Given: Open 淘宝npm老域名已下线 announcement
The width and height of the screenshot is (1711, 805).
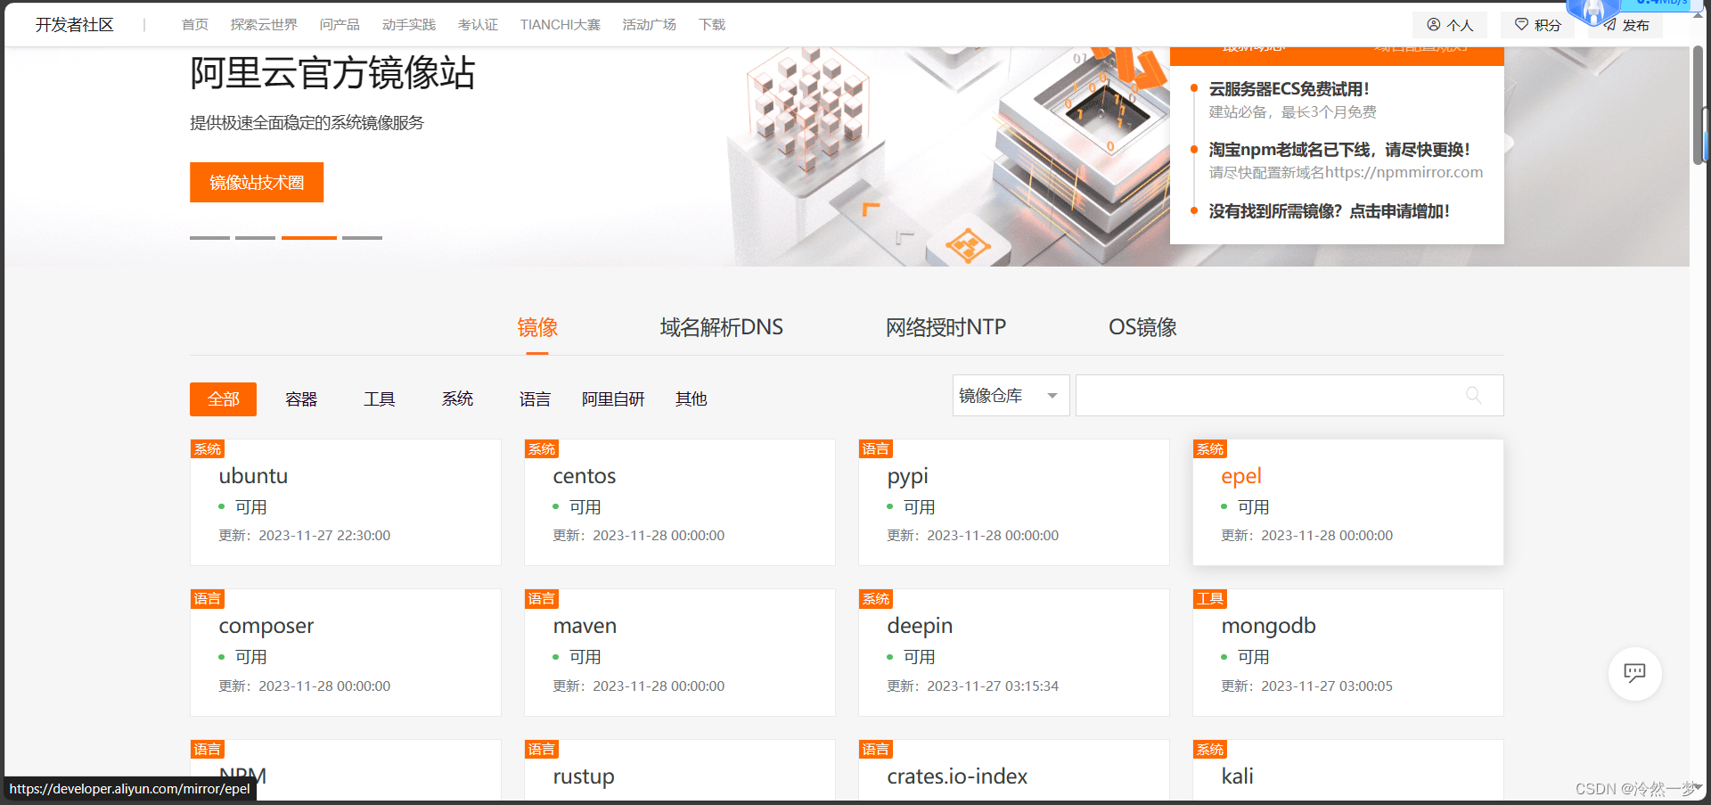Looking at the screenshot, I should pos(1339,150).
